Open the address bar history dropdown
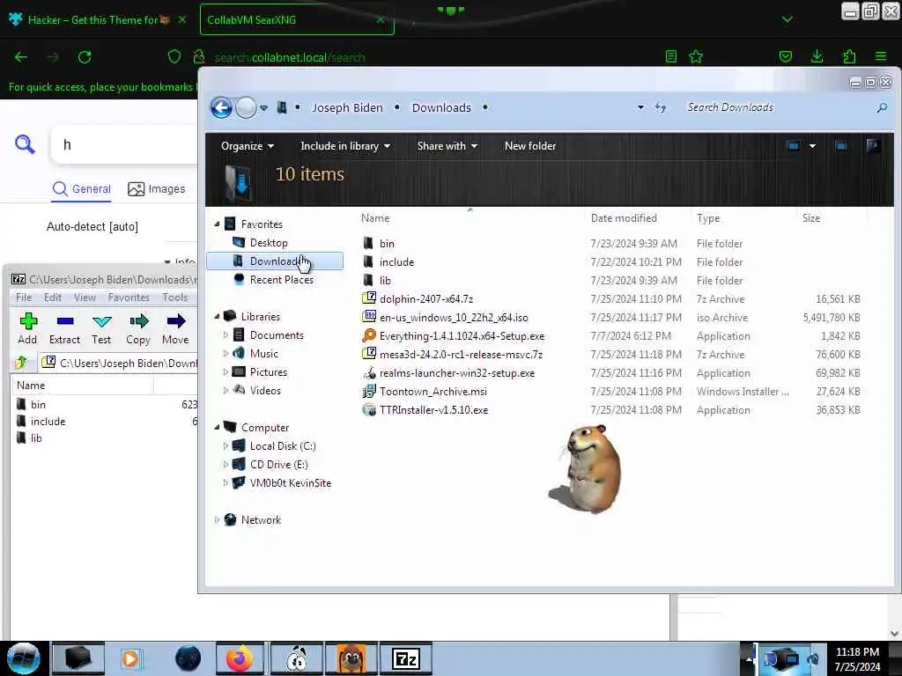Image resolution: width=902 pixels, height=676 pixels. (640, 107)
